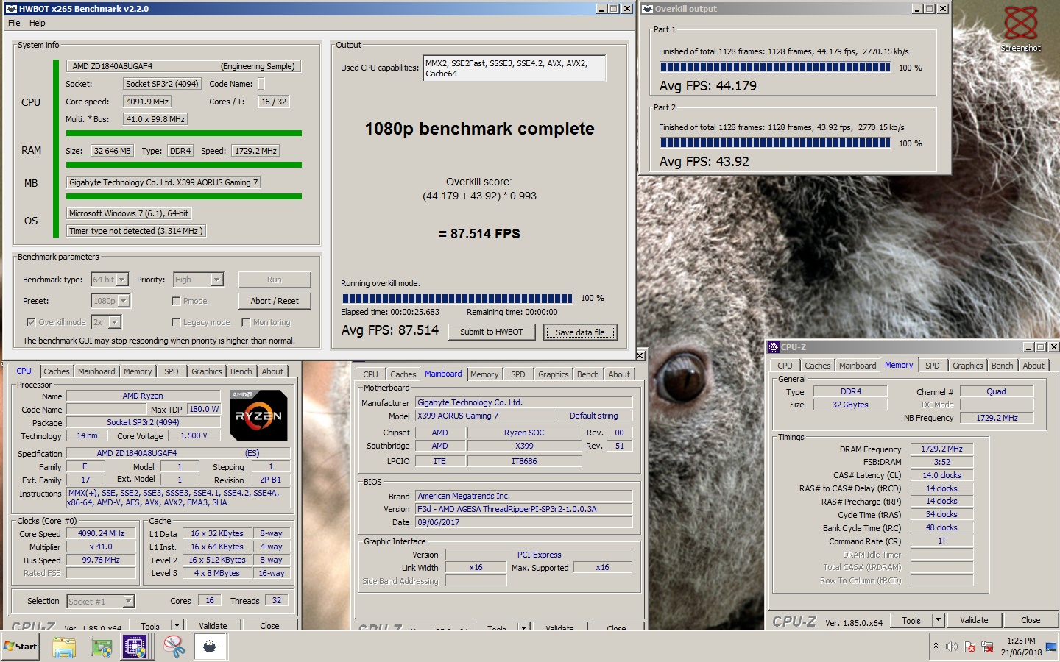Expand the Tools arrow in CPU-Z Memory window
Viewport: 1060px width, 662px height.
(938, 620)
